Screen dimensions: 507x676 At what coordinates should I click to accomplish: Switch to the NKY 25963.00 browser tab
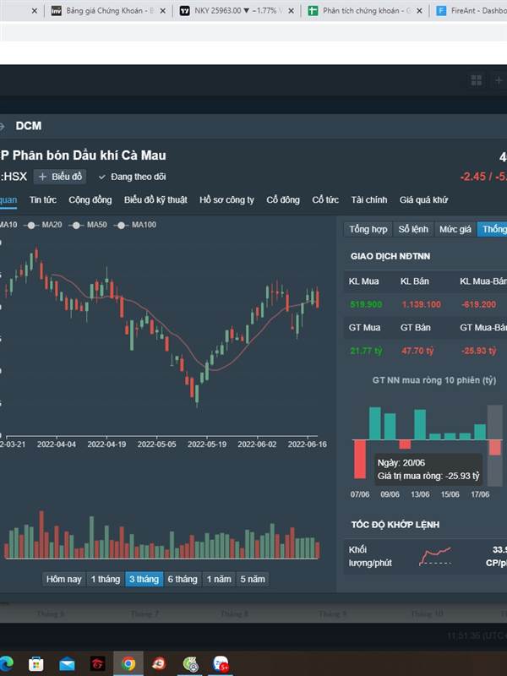pos(237,11)
